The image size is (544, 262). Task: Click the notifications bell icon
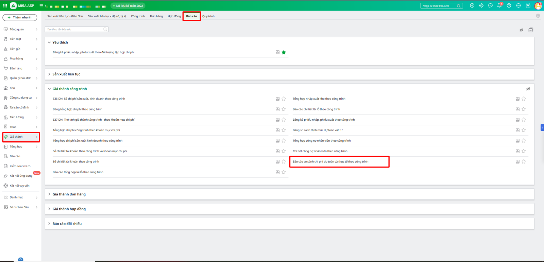pyautogui.click(x=499, y=5)
